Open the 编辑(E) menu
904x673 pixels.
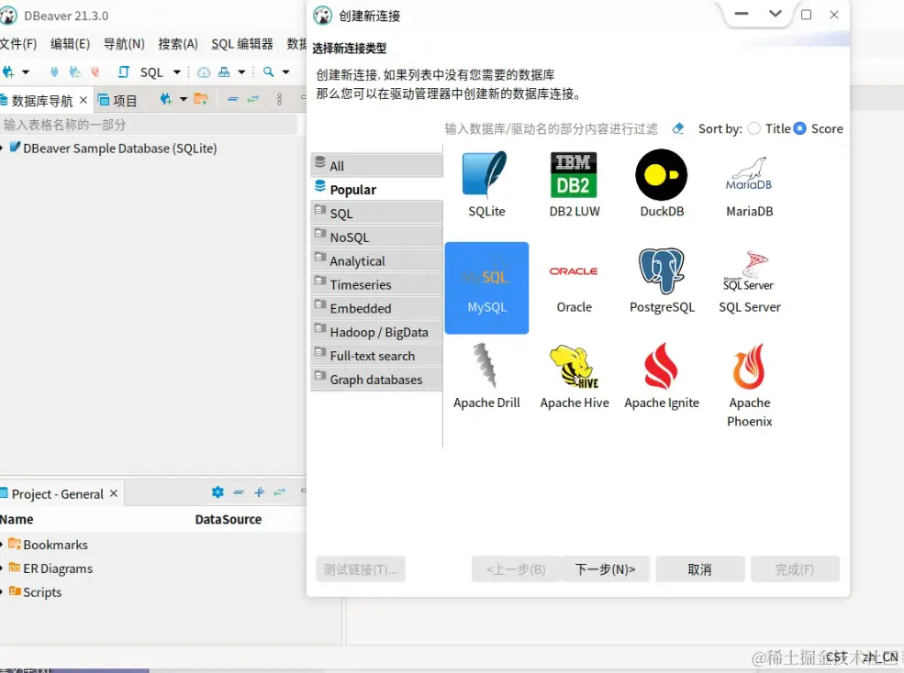tap(70, 44)
